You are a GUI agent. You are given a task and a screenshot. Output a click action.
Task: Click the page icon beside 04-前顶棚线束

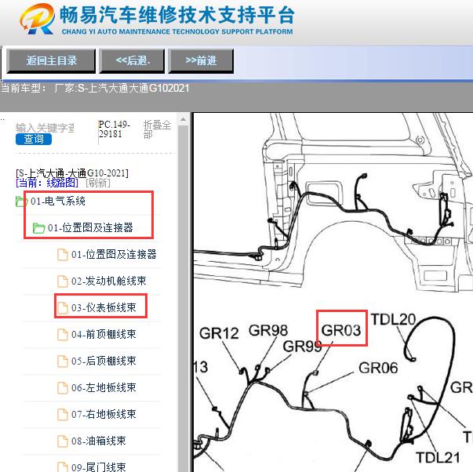[63, 335]
